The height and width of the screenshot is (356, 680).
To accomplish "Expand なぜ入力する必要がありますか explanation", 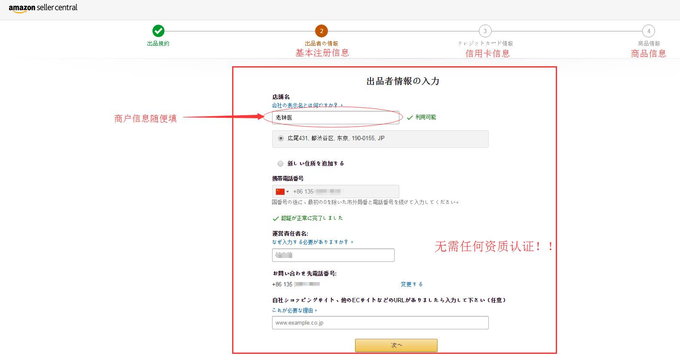I will (x=312, y=242).
